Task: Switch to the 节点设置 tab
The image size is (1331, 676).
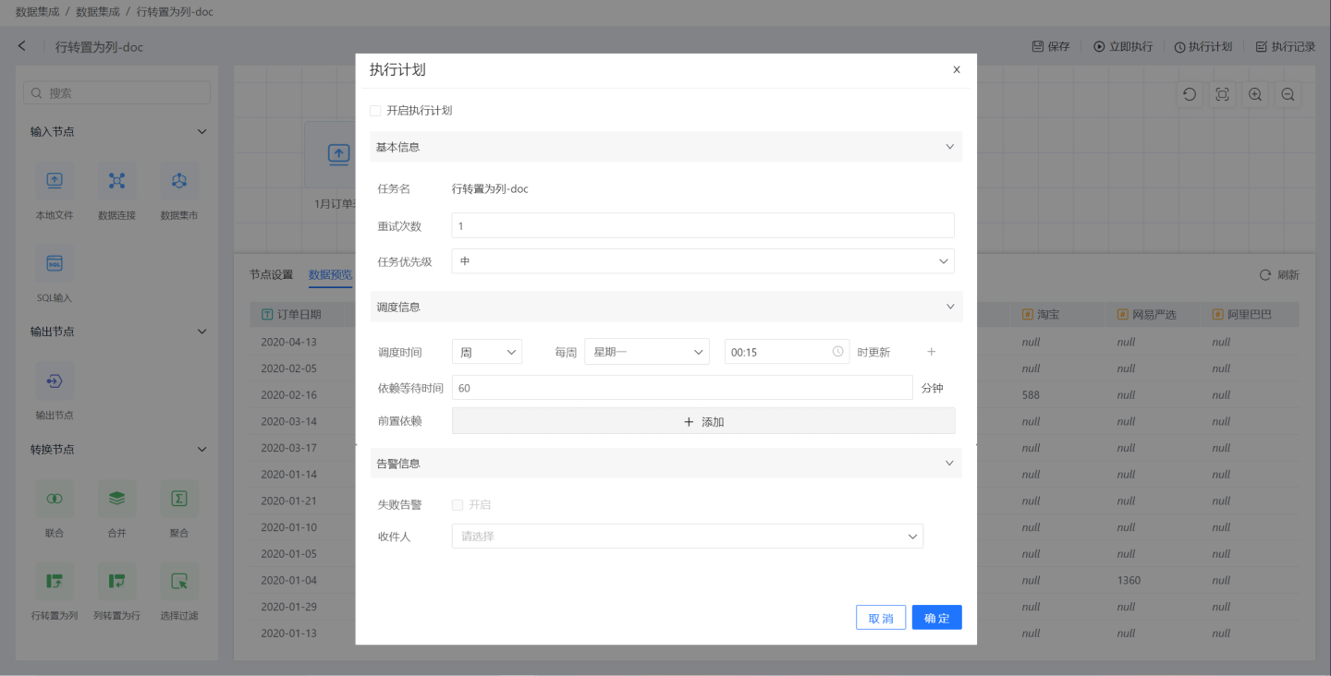Action: (x=271, y=274)
